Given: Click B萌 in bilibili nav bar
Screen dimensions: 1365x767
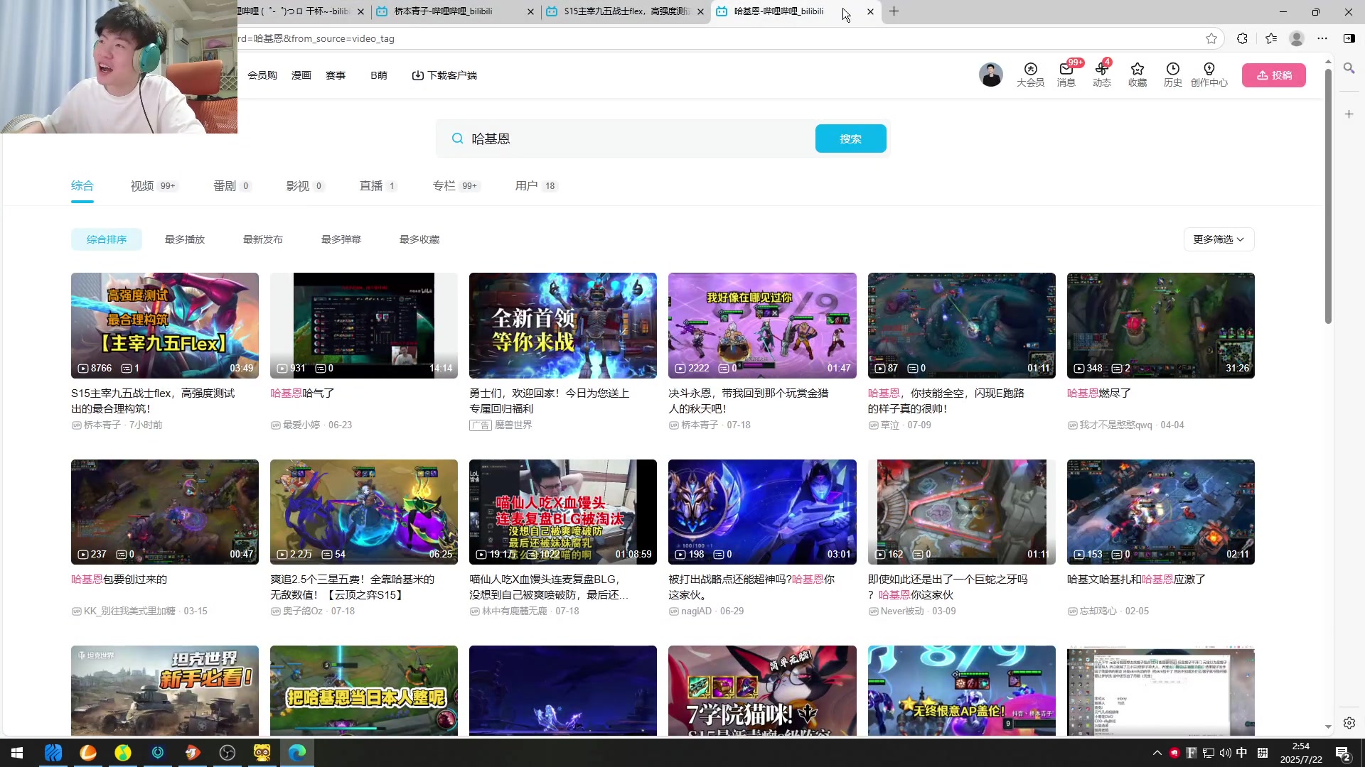Looking at the screenshot, I should (379, 75).
